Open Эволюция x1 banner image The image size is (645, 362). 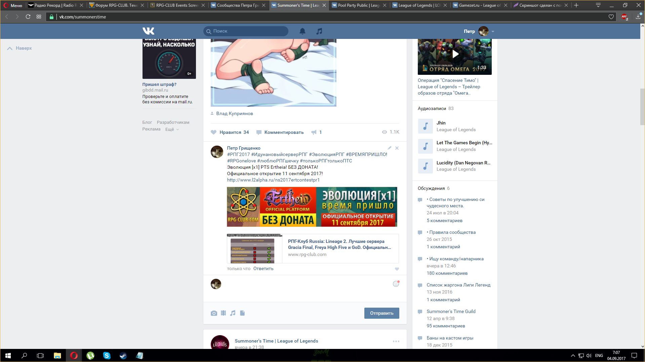[x=312, y=207]
